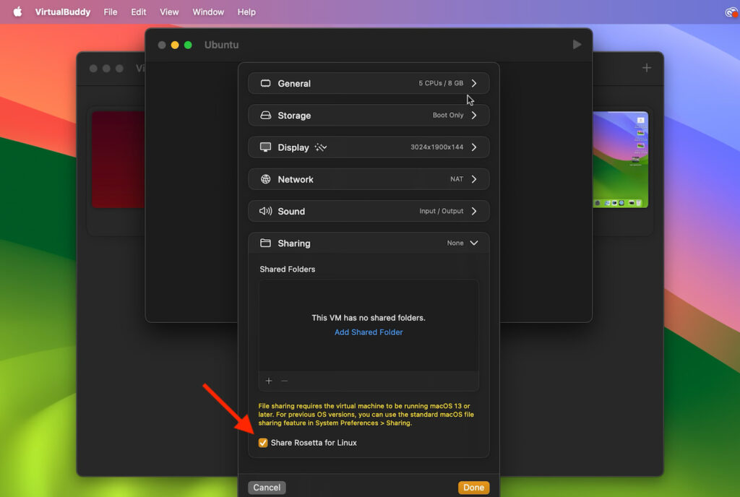Image resolution: width=740 pixels, height=497 pixels.
Task: Click the Network globe icon
Action: 266,179
